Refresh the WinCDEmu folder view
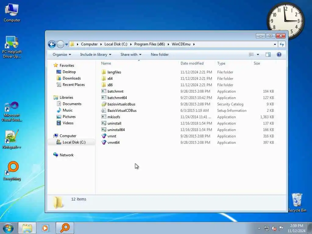Viewport: 312px width, 234px height. pos(282,44)
